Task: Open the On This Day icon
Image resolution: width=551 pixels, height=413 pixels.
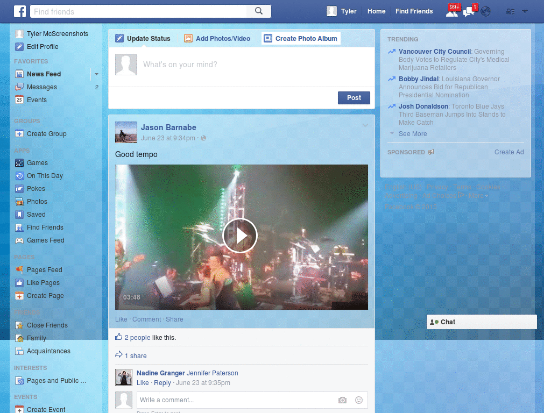Action: (19, 176)
